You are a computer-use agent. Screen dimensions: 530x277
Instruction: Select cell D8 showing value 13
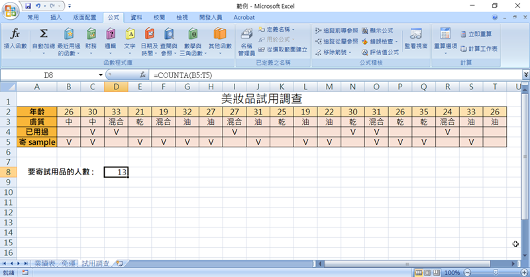pyautogui.click(x=116, y=172)
